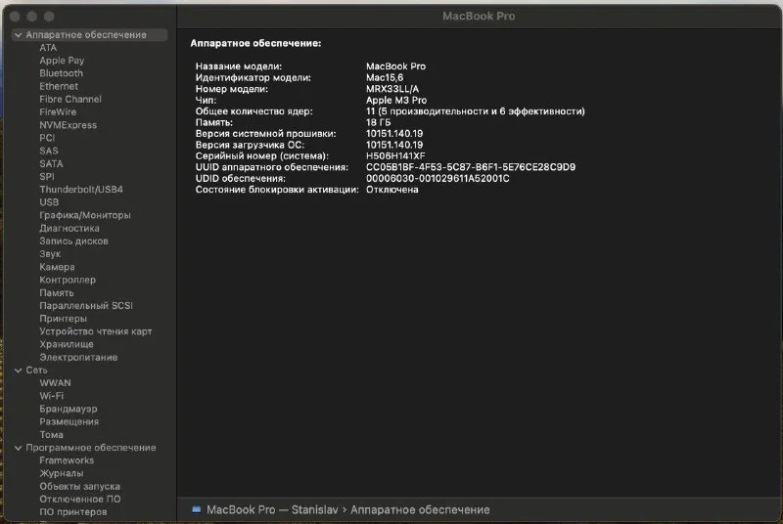783x524 pixels.
Task: Open the Thunderbolt/USB4 sidebar entry
Action: pyautogui.click(x=81, y=189)
